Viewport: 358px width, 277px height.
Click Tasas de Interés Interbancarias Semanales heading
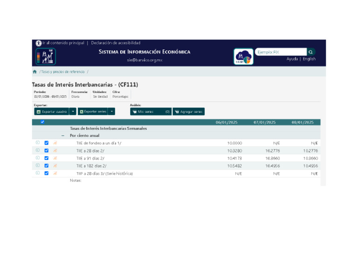[108, 128]
